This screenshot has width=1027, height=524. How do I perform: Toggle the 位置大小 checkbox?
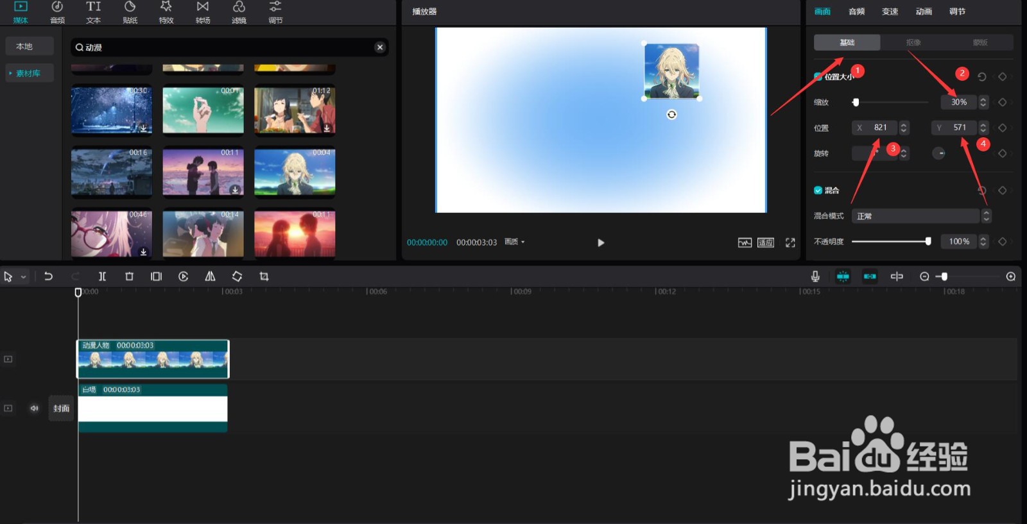[818, 76]
